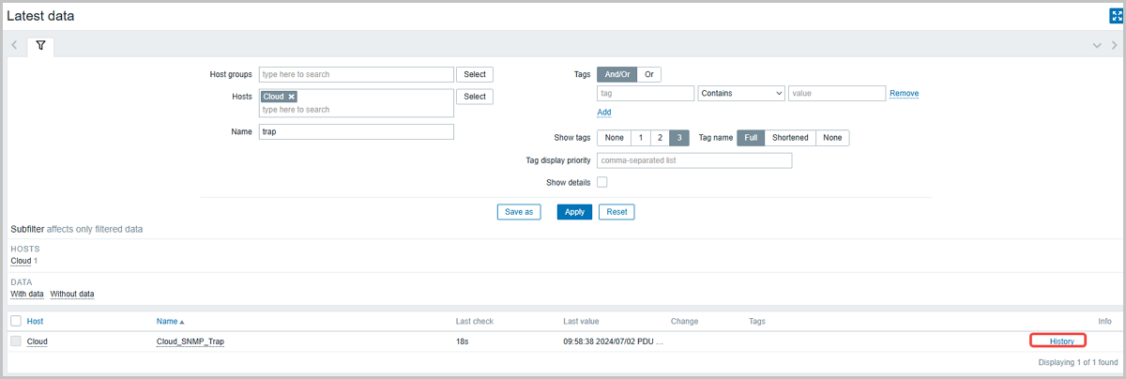
Task: Remove the Cloud host tag chip
Action: point(292,97)
